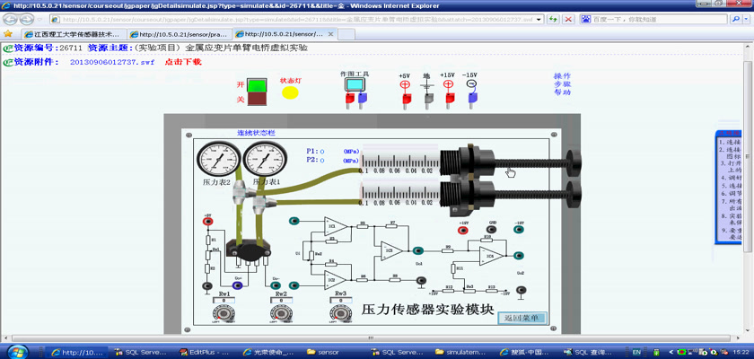Click the 点击下载 download link
754x359 pixels.
pos(183,62)
